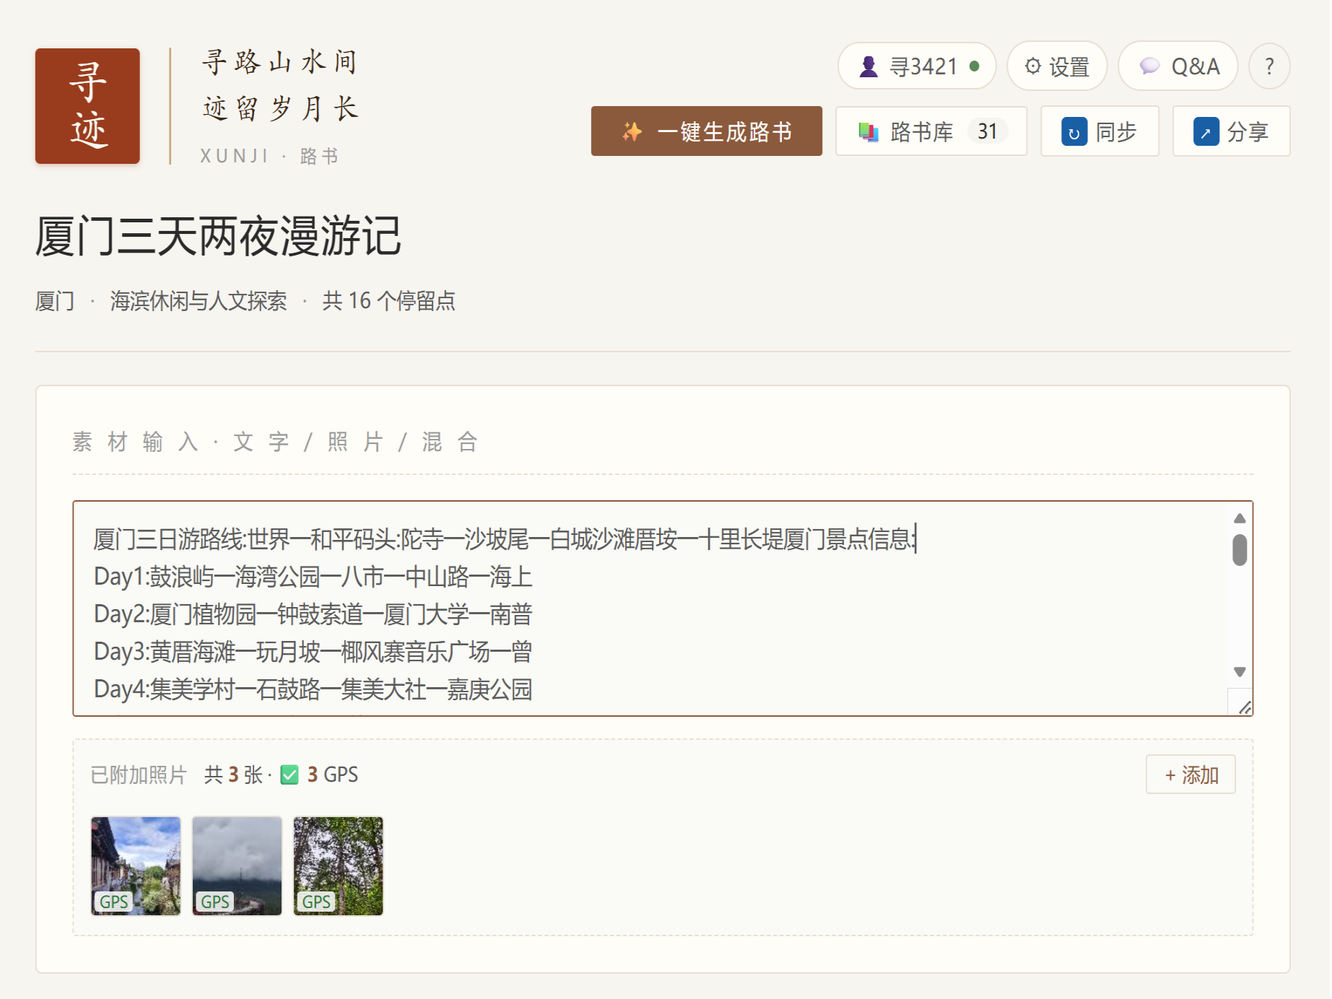The image size is (1332, 999).
Task: Click the textarea resize handle
Action: click(1245, 707)
